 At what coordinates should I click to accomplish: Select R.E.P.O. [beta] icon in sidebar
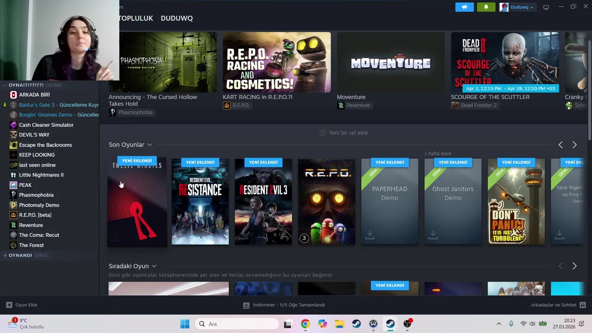coord(13,215)
